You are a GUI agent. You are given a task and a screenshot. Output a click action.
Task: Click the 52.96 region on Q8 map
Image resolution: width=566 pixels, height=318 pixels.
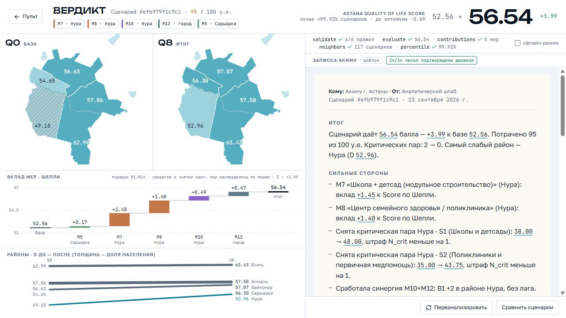[195, 126]
